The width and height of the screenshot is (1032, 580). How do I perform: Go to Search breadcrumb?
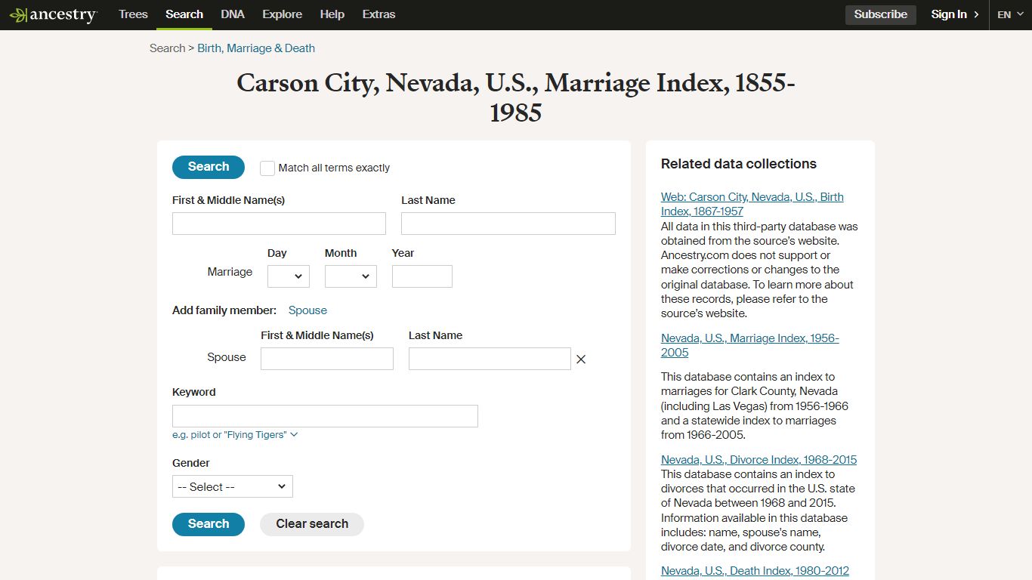pos(167,48)
